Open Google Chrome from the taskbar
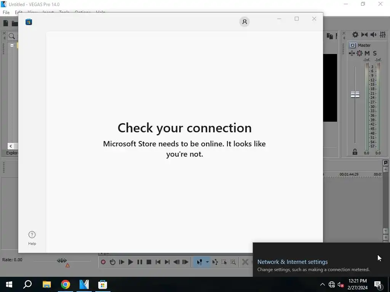The image size is (390, 292). [x=66, y=284]
